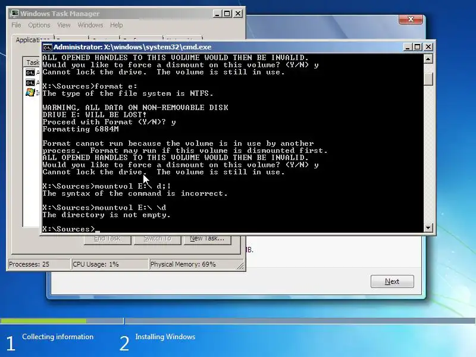Open the Options menu in Task Manager

pyautogui.click(x=39, y=25)
